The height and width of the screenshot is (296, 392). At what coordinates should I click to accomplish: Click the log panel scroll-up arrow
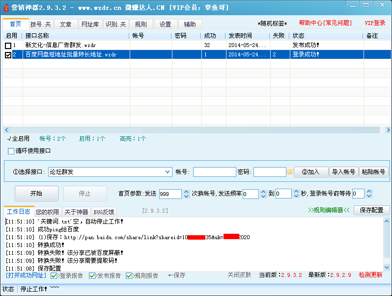[x=387, y=222]
